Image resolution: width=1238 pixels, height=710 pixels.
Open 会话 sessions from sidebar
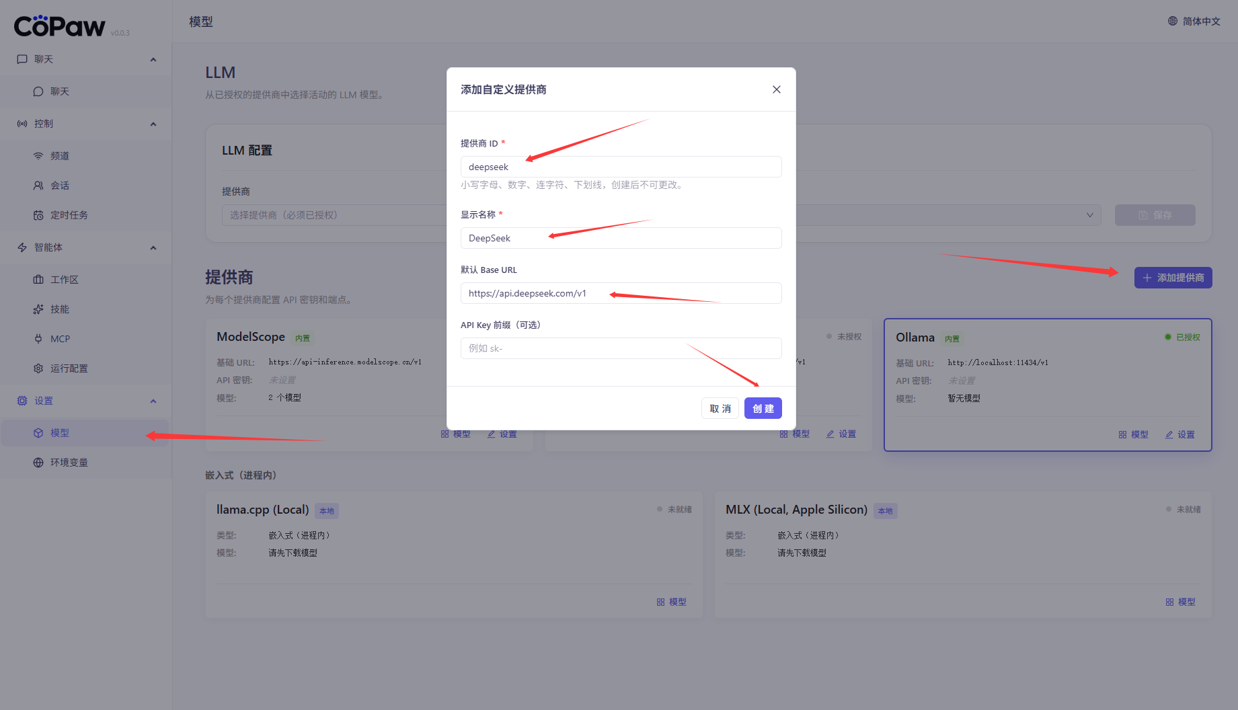coord(59,186)
